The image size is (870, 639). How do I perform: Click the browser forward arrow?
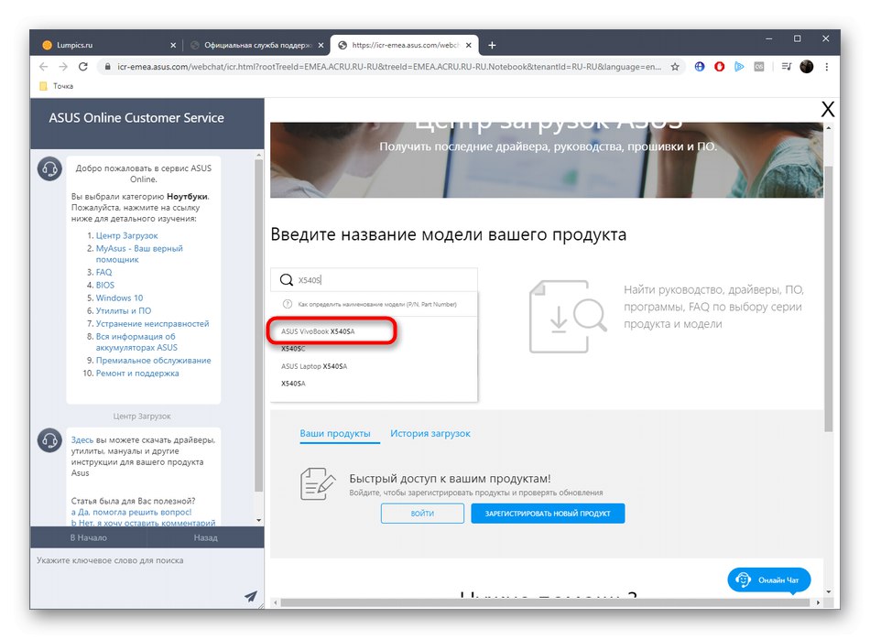63,67
